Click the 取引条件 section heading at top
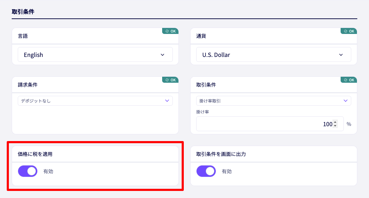Viewport: 369px width, 198px height. [23, 12]
